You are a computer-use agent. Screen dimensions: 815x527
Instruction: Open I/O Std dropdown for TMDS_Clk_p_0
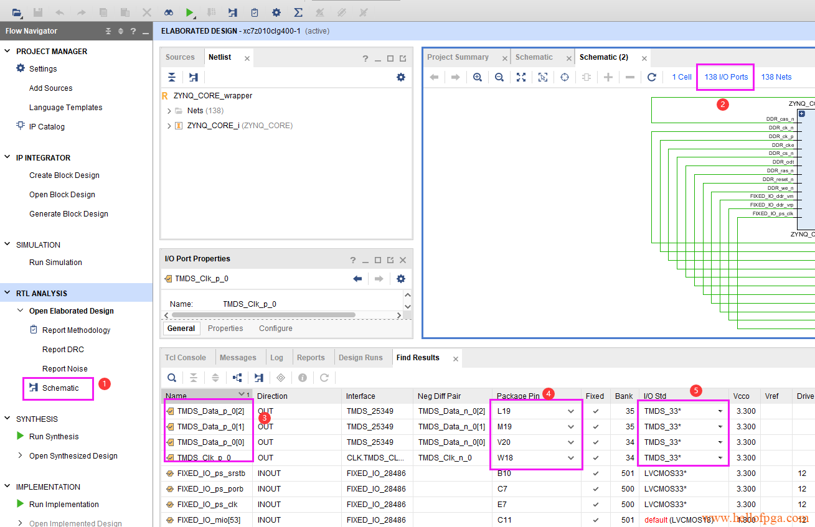pos(720,458)
